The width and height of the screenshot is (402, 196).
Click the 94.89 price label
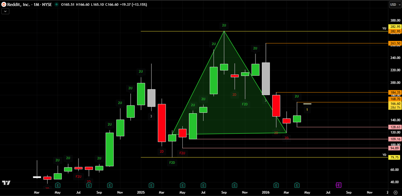pyautogui.click(x=395, y=148)
